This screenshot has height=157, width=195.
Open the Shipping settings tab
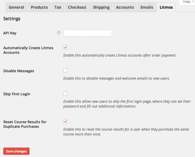coord(101,7)
